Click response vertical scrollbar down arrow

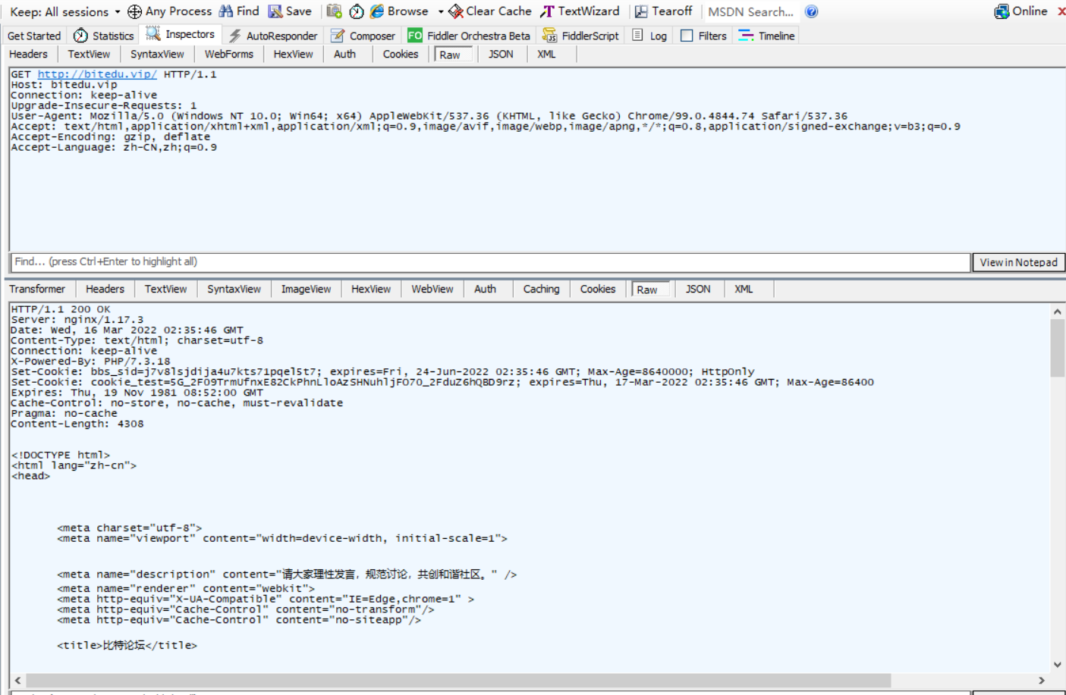(x=1057, y=664)
